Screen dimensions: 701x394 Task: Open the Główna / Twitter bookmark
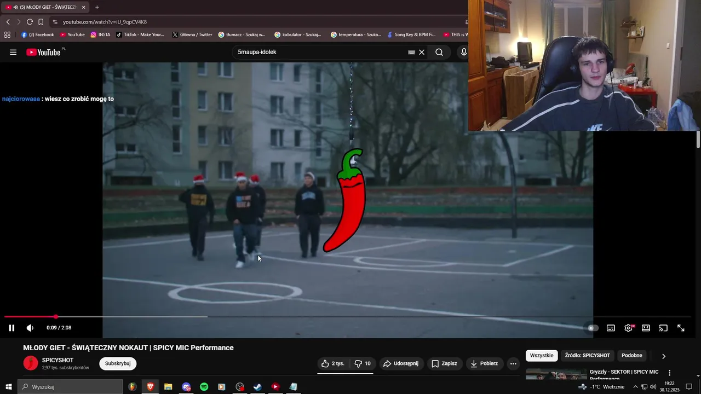point(192,34)
